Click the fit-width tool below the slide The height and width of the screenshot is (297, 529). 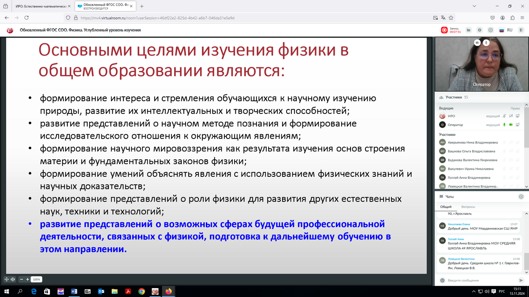pyautogui.click(x=13, y=279)
